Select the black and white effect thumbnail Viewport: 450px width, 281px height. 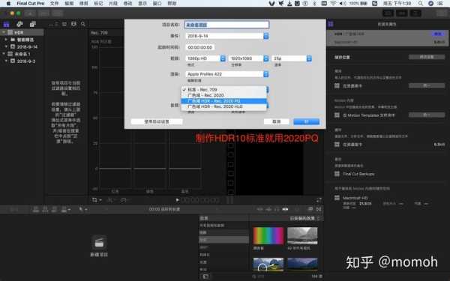[x=302, y=236]
